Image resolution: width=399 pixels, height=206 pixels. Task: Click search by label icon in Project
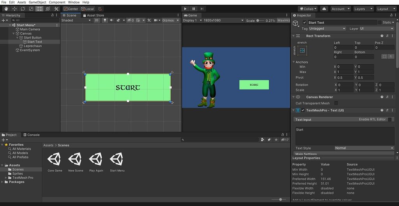[x=269, y=140]
